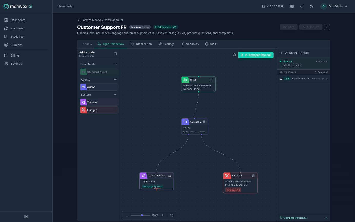The image size is (355, 222).
Task: Toggle dark mode moon icon
Action: tap(312, 6)
